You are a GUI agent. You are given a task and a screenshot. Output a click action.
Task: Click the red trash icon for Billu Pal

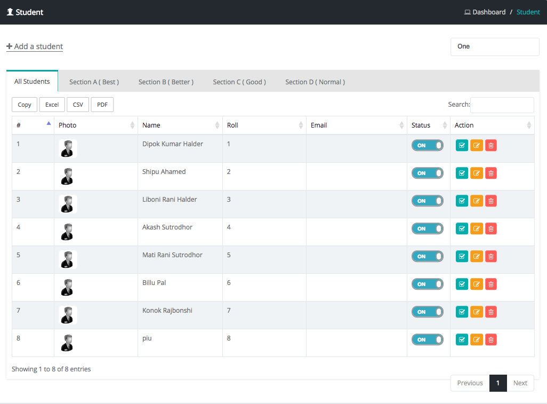point(491,284)
